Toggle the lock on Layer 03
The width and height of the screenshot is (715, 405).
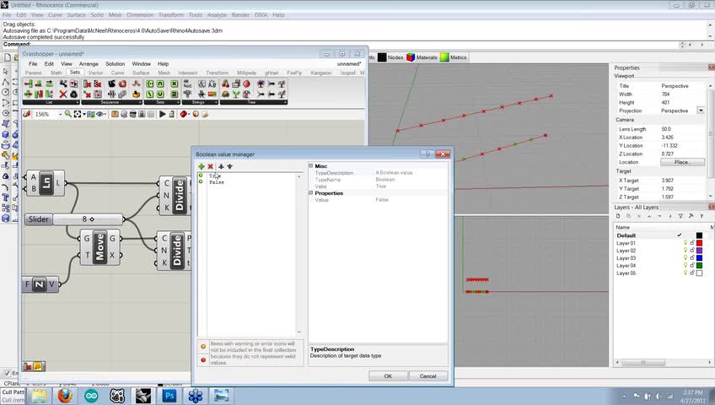[692, 258]
